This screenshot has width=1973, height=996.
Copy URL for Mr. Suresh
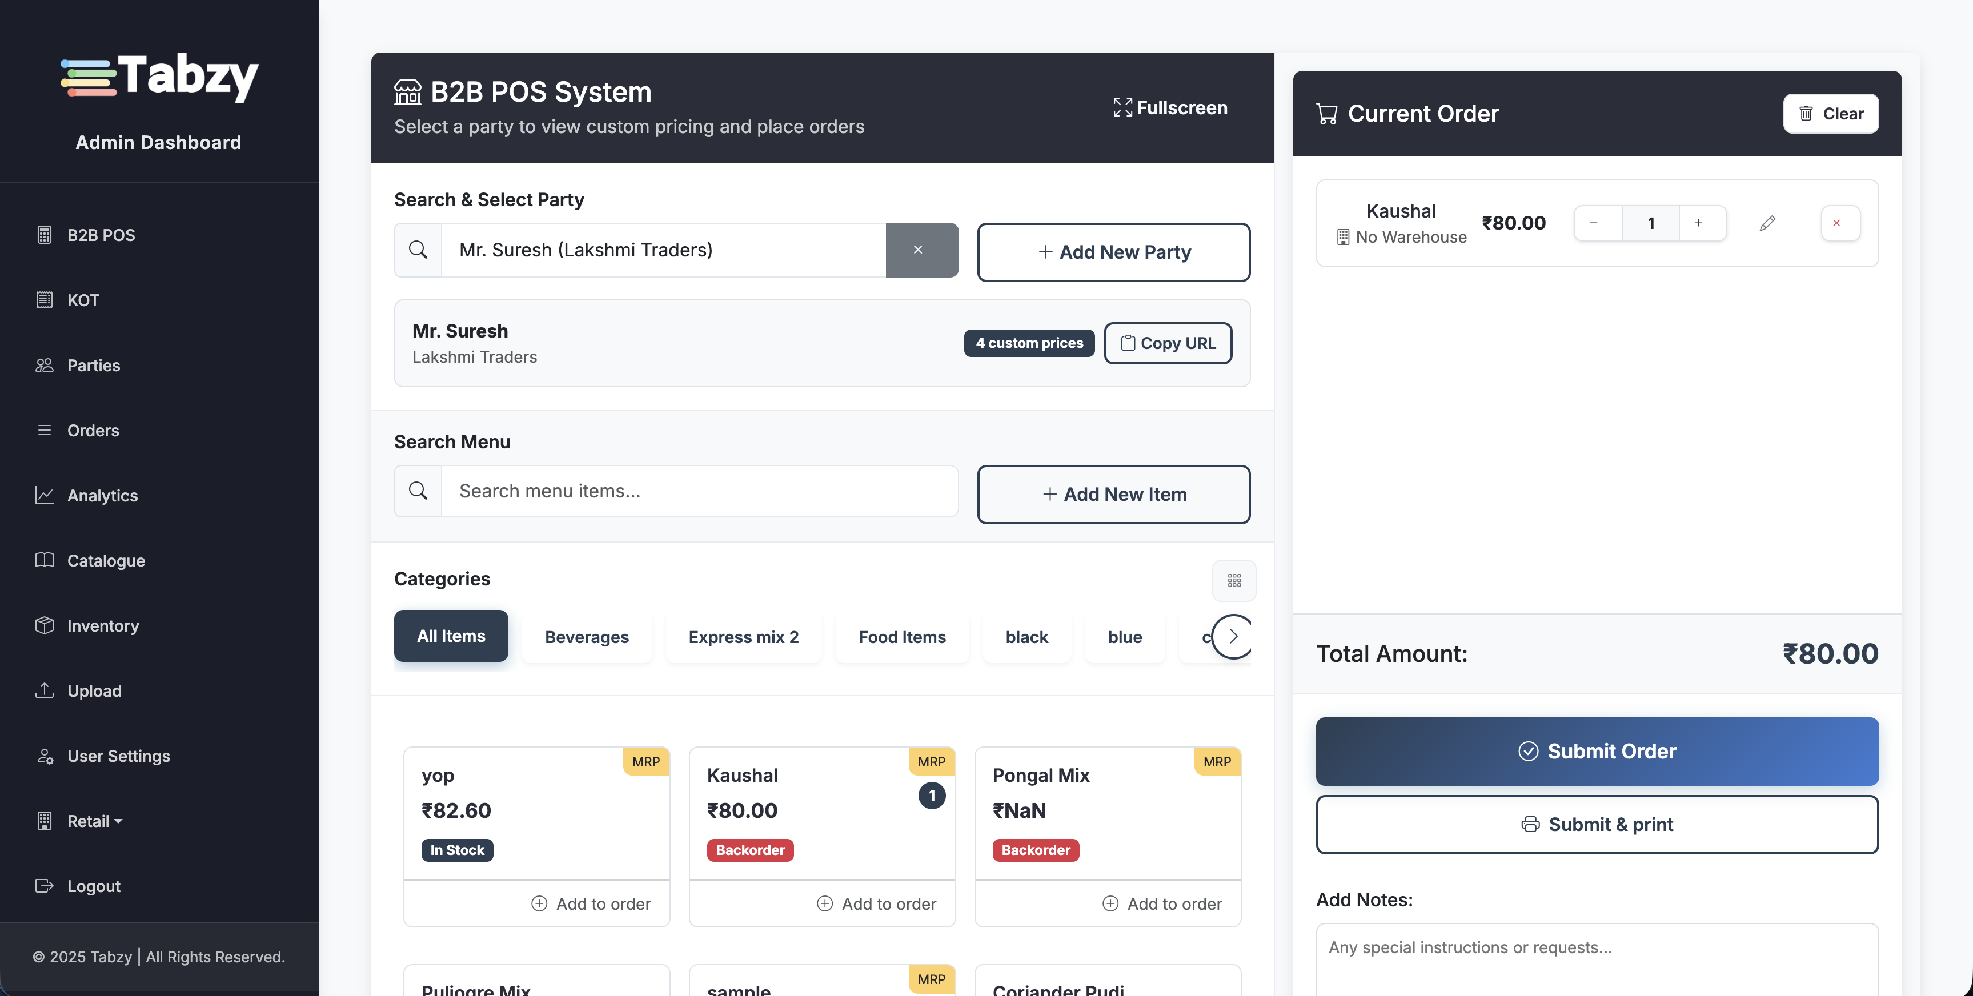(1167, 343)
